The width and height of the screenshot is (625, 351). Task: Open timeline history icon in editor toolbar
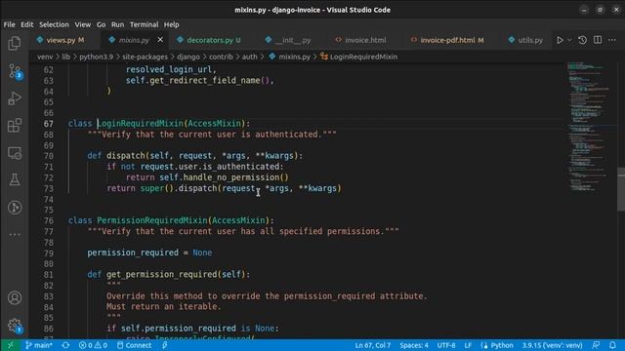(x=582, y=40)
